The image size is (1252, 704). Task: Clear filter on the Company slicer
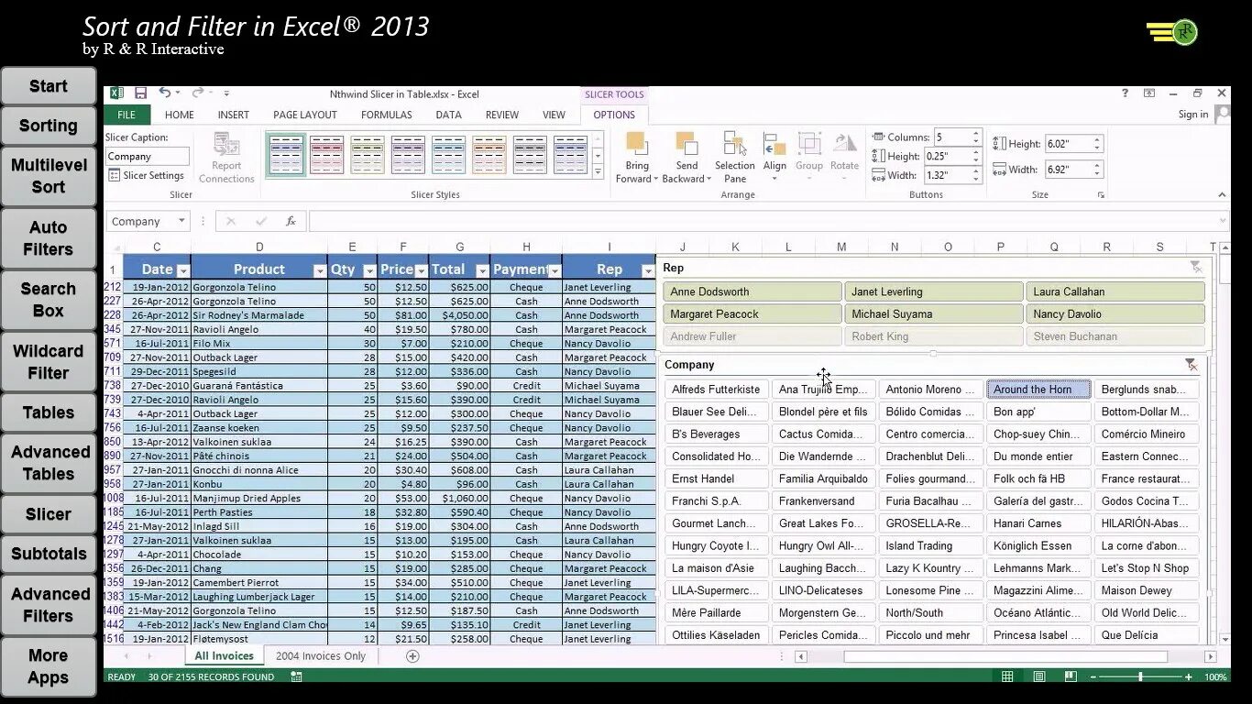click(1190, 364)
